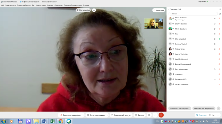
Task: Click the muted microphone icon for Dmytro Zaslekin
Action: [x=219, y=24]
